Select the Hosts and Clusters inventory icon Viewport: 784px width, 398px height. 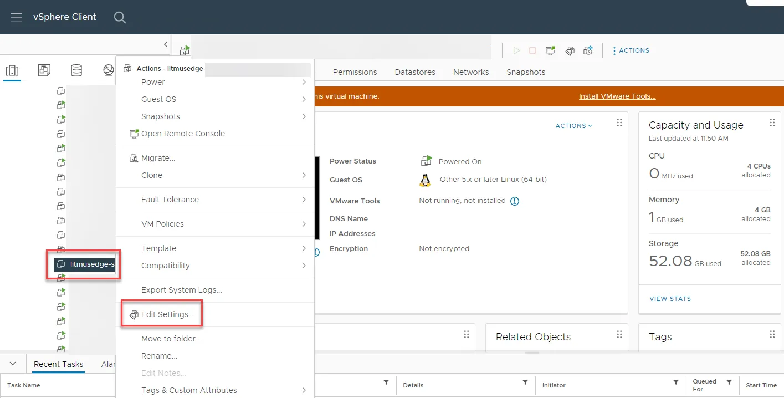12,70
